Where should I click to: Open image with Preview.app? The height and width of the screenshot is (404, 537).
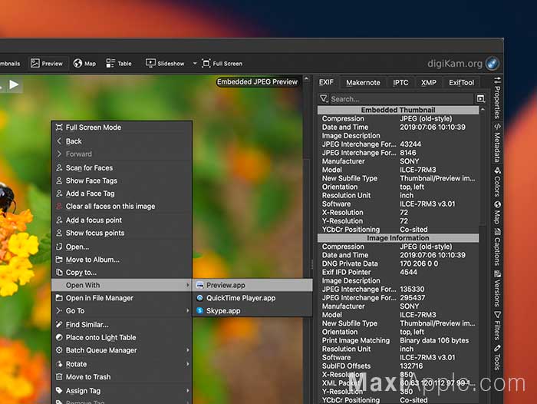click(x=252, y=285)
